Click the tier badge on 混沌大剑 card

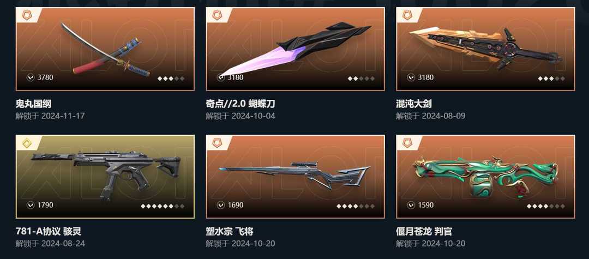[407, 15]
